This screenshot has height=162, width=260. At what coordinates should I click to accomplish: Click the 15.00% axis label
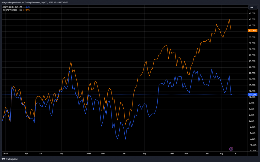coord(252,85)
